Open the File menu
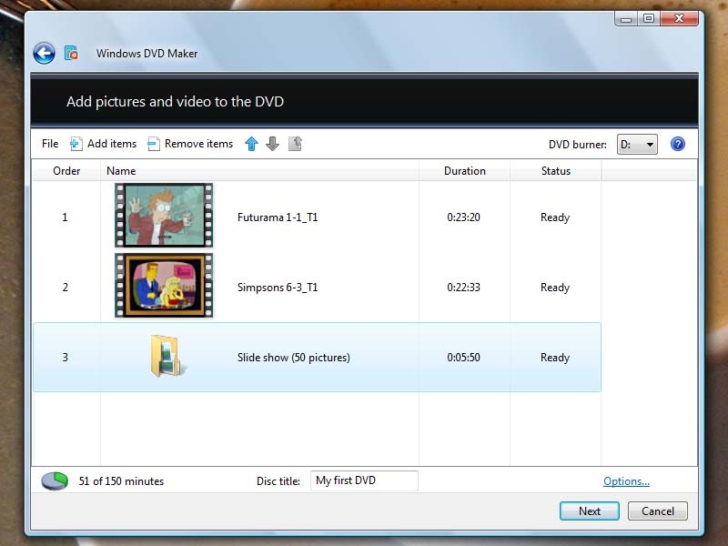728x546 pixels. click(x=49, y=144)
